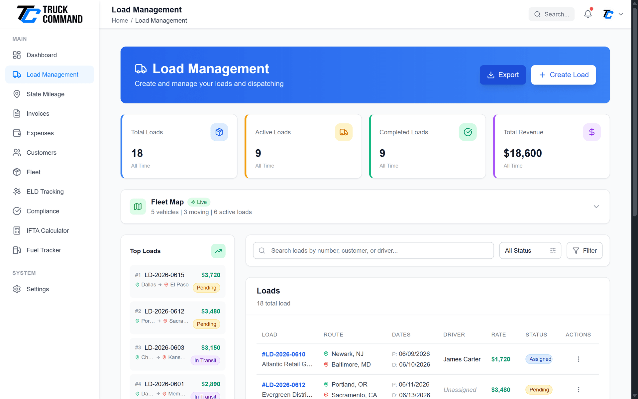Open load link #LD-2026-0610
638x399 pixels.
click(x=283, y=354)
